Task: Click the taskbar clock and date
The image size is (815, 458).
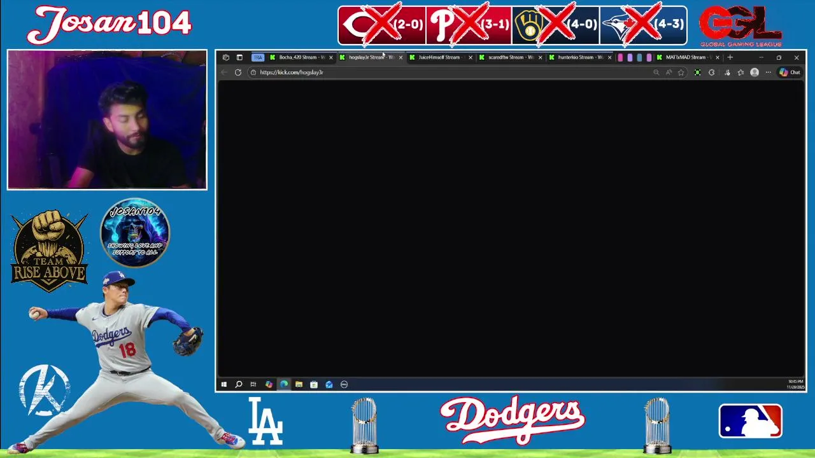Action: coord(796,384)
